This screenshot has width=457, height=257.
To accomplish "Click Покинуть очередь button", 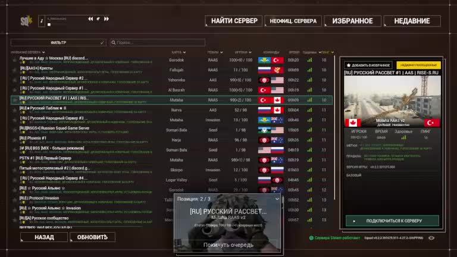I will coord(228,245).
